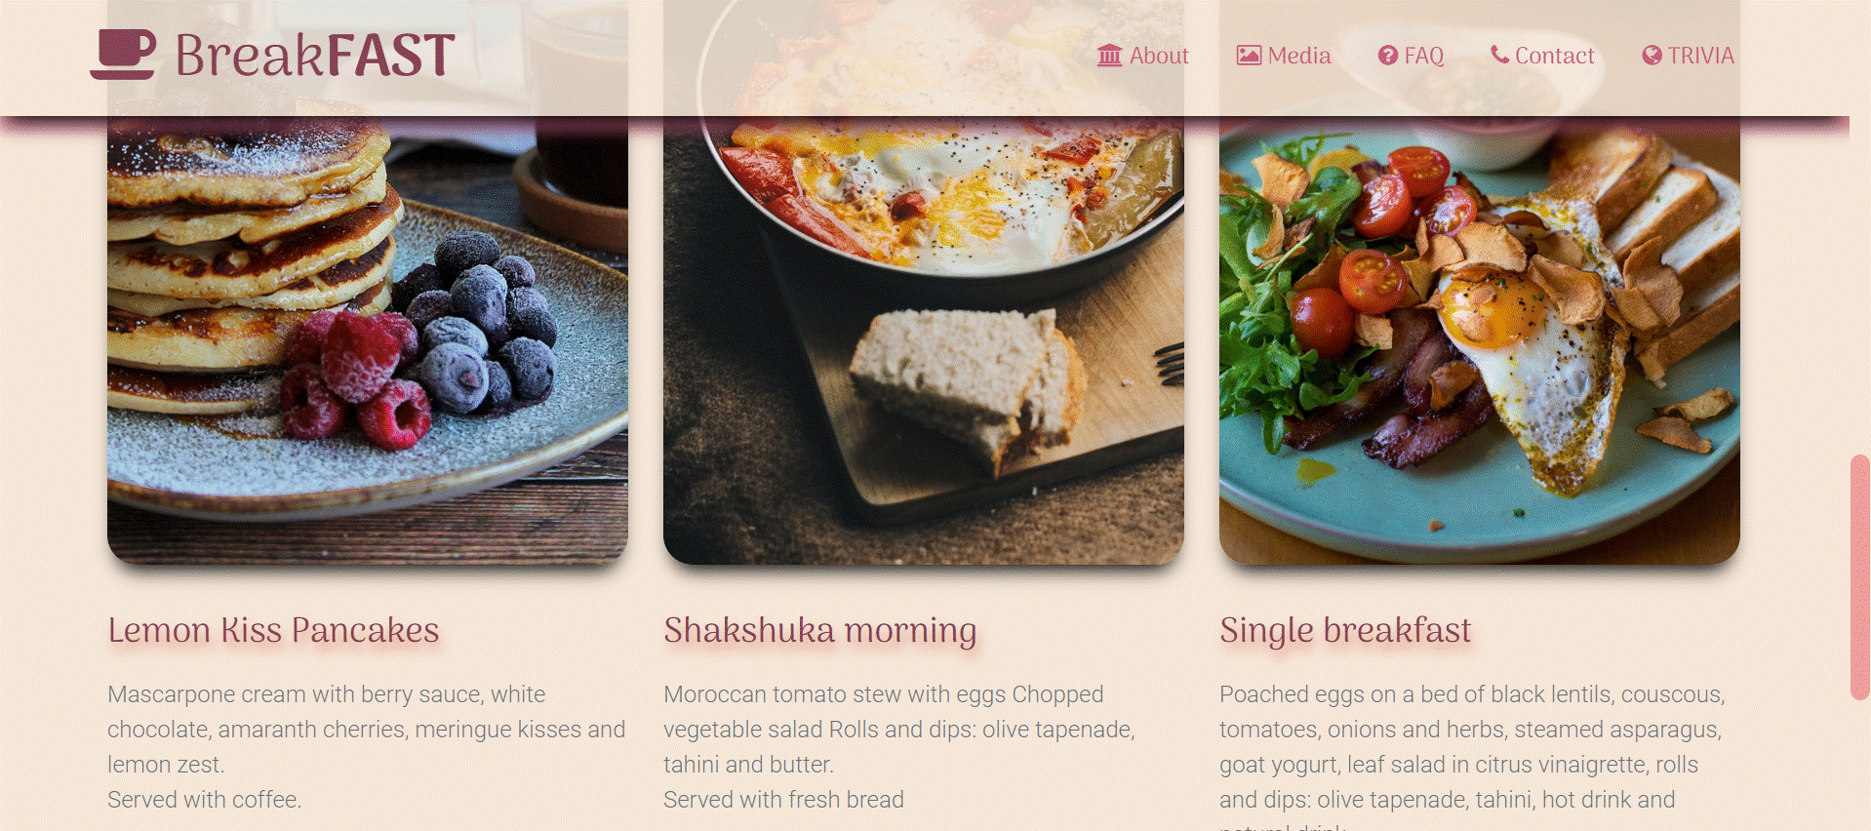
Task: Click the Lemon Kiss Pancakes heading
Action: click(x=273, y=630)
